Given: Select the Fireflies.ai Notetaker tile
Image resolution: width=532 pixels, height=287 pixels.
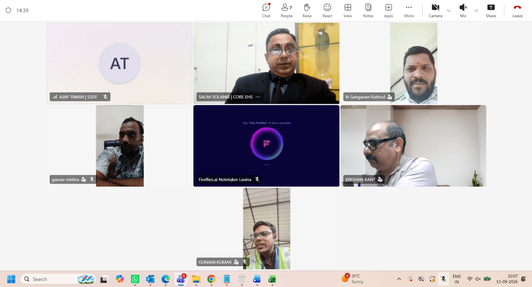Looking at the screenshot, I should pyautogui.click(x=266, y=146).
